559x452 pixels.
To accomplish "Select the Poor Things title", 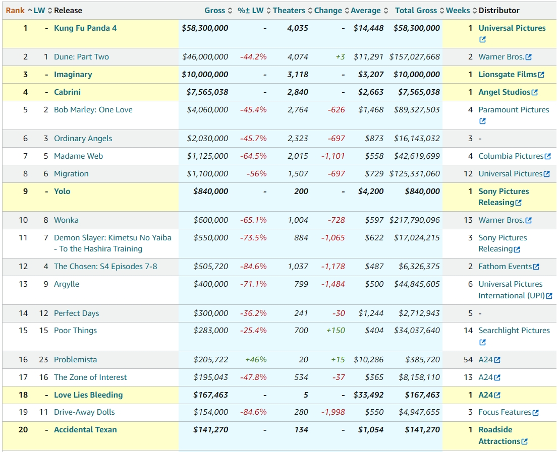I will (75, 331).
